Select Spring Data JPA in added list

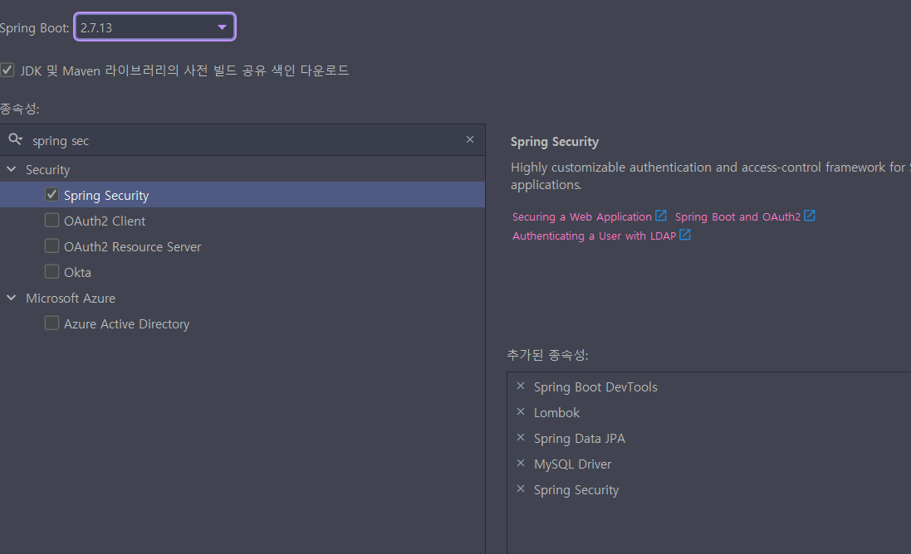[x=580, y=439]
